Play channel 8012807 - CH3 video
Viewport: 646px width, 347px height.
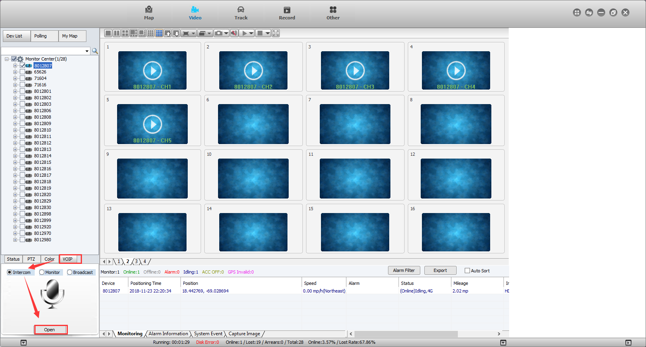[355, 71]
